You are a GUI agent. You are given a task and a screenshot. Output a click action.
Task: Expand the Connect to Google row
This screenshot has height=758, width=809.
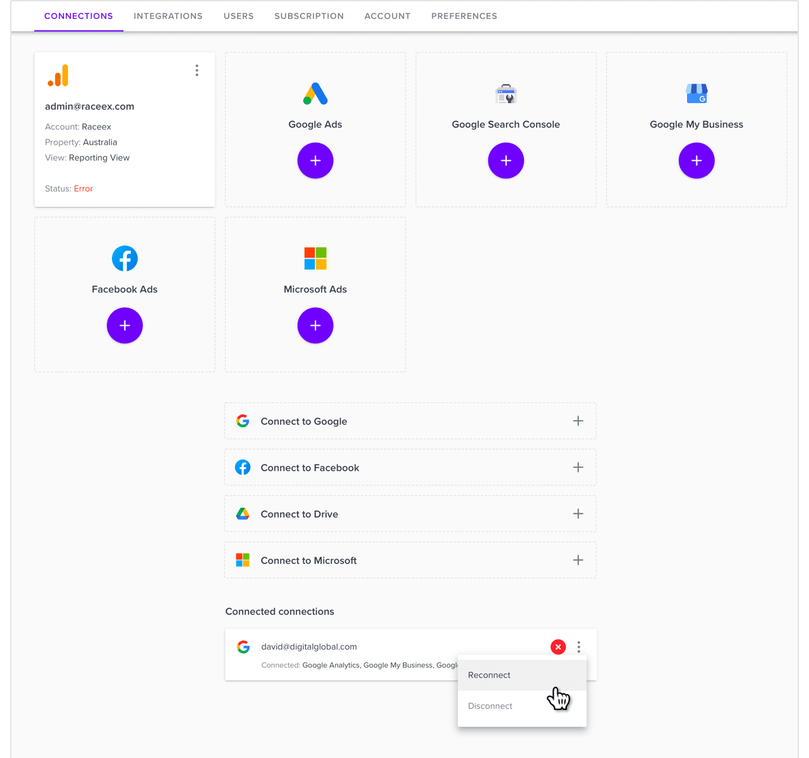[x=578, y=421]
